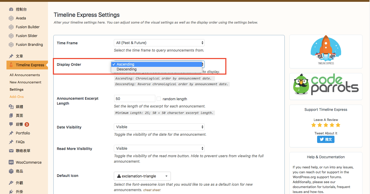This screenshot has width=370, height=194.
Task: Click the Tweet 推文 button
Action: (x=326, y=139)
